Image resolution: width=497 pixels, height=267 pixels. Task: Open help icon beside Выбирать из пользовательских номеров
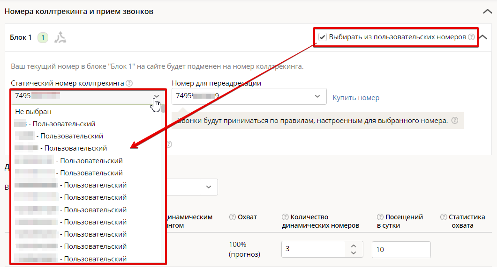[x=471, y=37]
